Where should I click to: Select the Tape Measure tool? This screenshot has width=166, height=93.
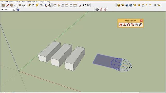pyautogui.click(x=29, y=5)
